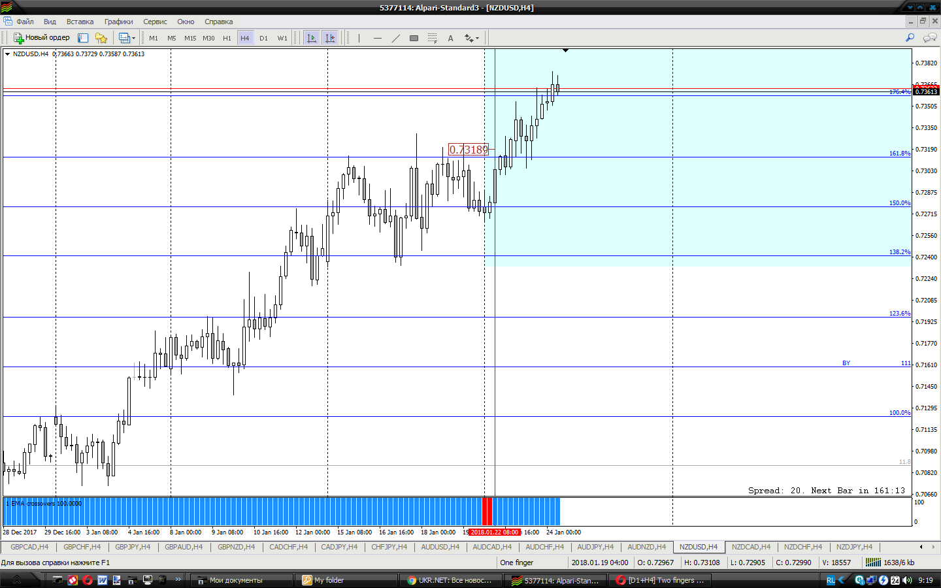941x588 pixels.
Task: Switch timeframe to D1
Action: click(263, 38)
